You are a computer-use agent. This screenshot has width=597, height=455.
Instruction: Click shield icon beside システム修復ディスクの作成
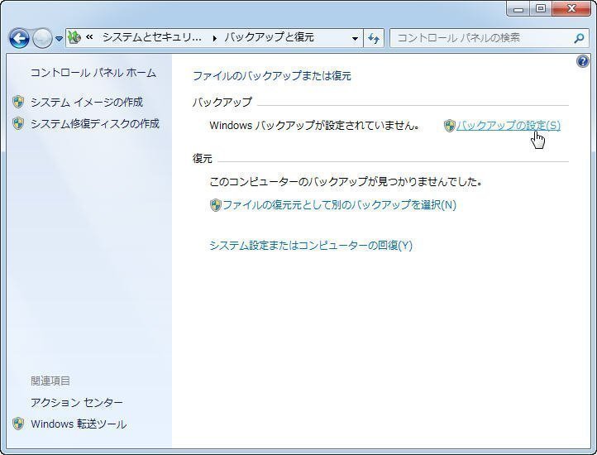click(x=18, y=124)
